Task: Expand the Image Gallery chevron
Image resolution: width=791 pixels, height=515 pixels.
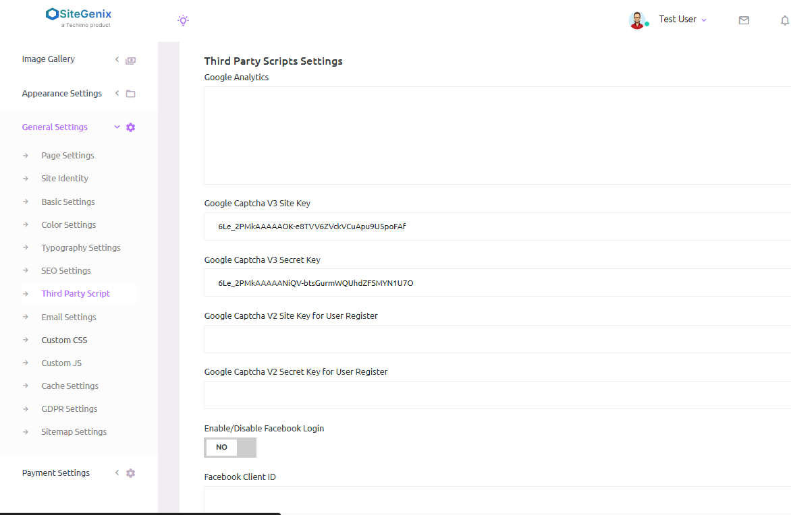Action: [x=117, y=59]
